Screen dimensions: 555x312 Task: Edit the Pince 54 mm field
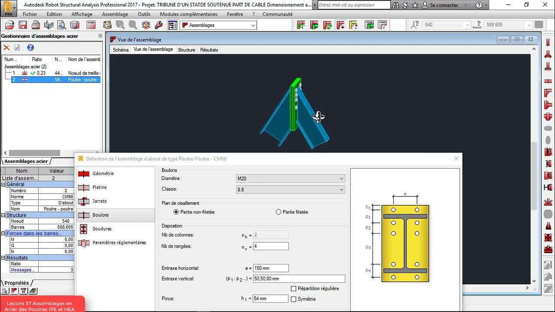coord(271,299)
